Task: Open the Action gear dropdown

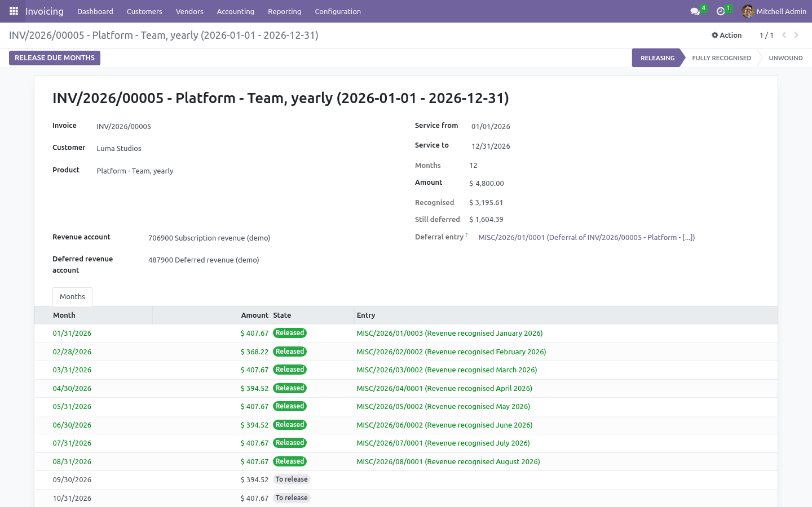Action: (x=726, y=35)
